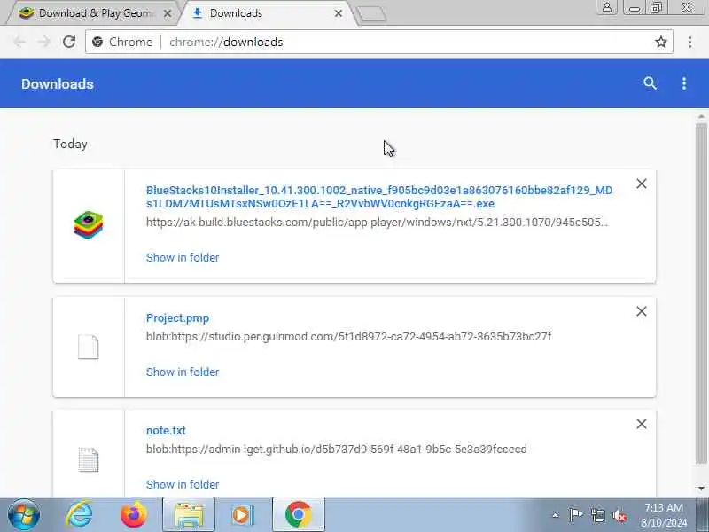The image size is (709, 532).
Task: Open the BlueStacks10Installer exe file link
Action: click(379, 197)
